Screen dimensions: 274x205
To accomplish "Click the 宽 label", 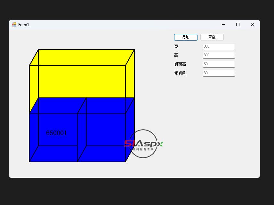I will point(176,46).
